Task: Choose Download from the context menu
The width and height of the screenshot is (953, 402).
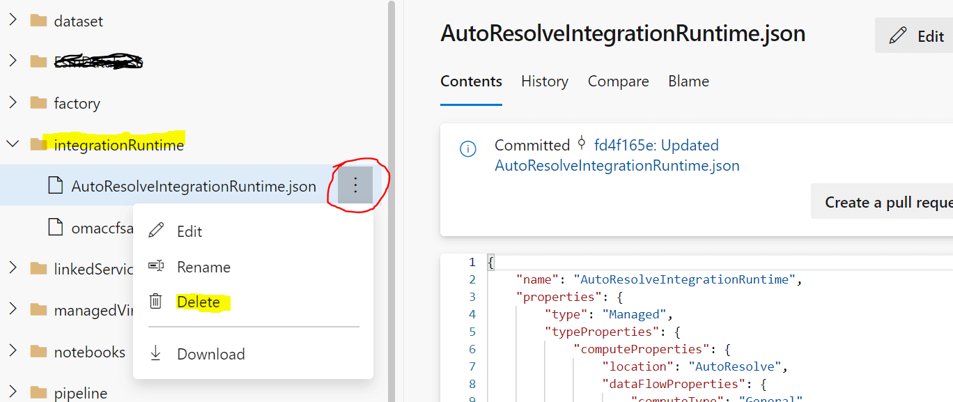Action: [x=210, y=354]
